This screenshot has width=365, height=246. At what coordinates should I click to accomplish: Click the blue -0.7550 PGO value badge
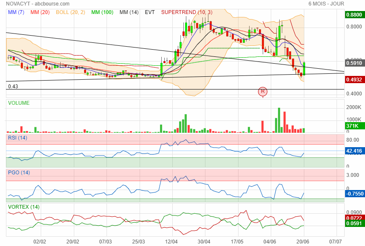[354, 194]
